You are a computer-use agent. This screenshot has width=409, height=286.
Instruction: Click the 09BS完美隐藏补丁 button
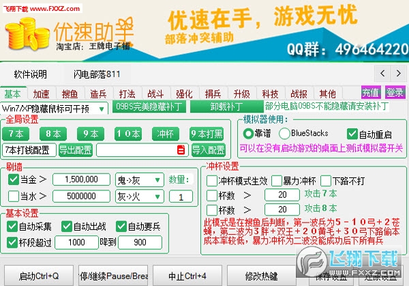click(149, 106)
